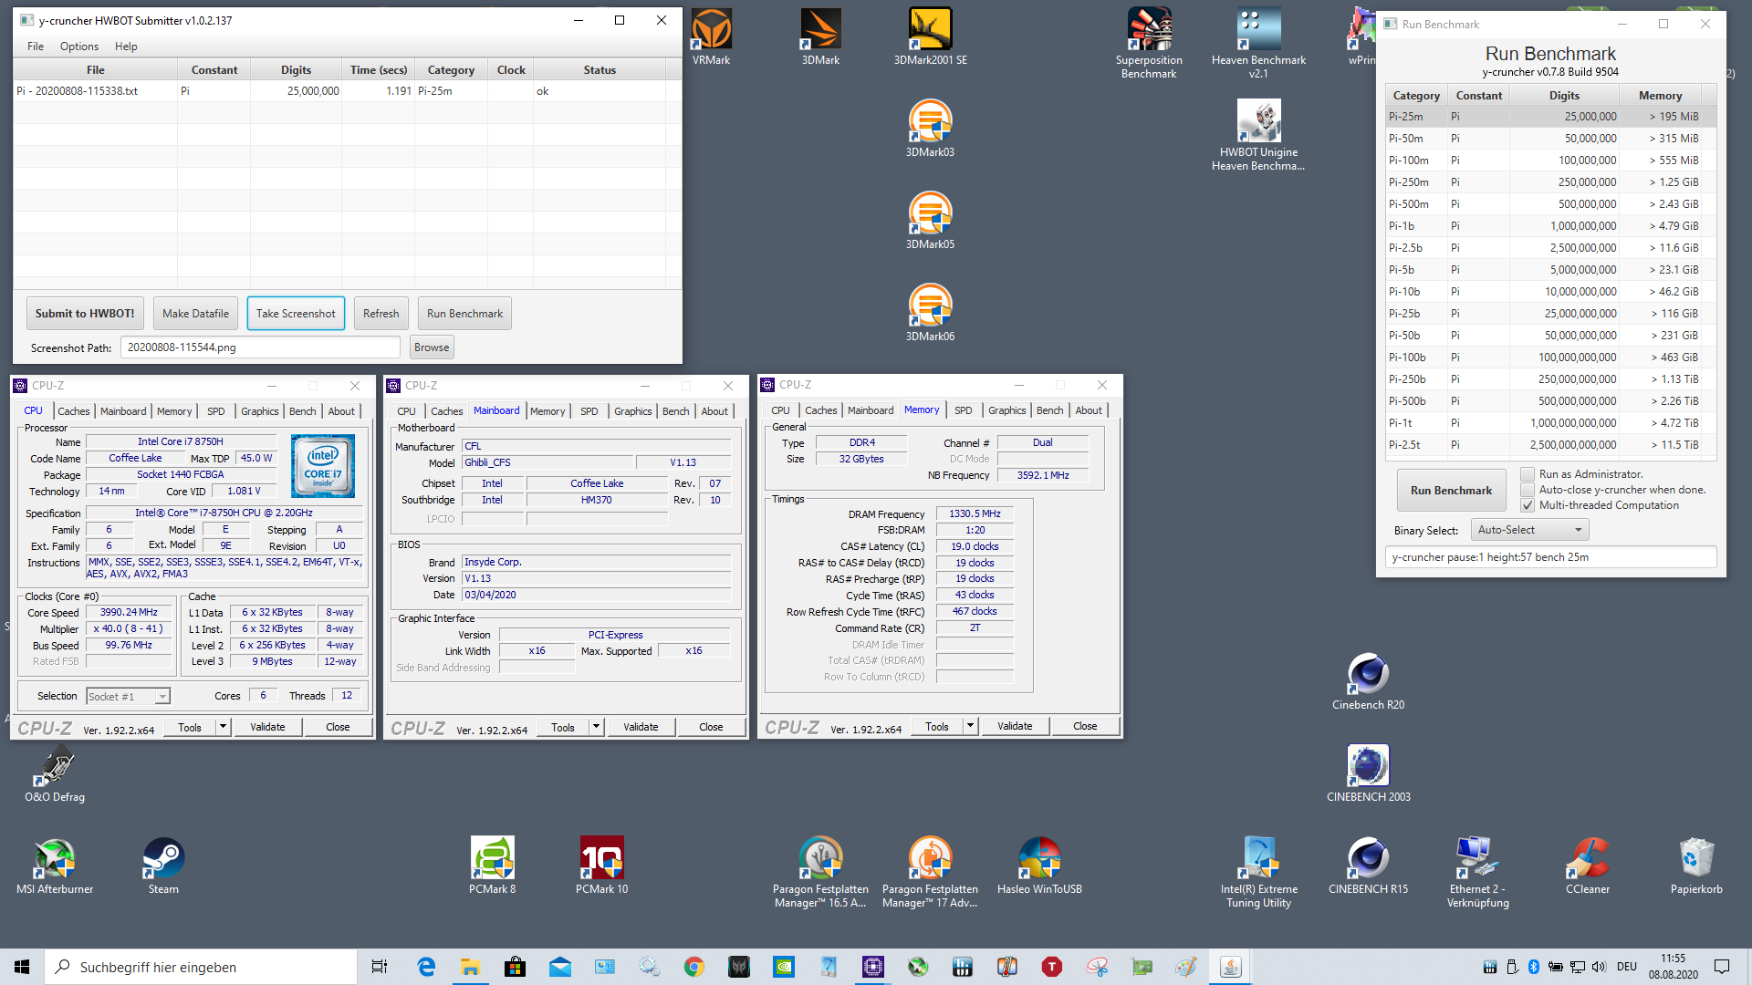
Task: Click Browse next to Screenshot Path
Action: tap(432, 347)
